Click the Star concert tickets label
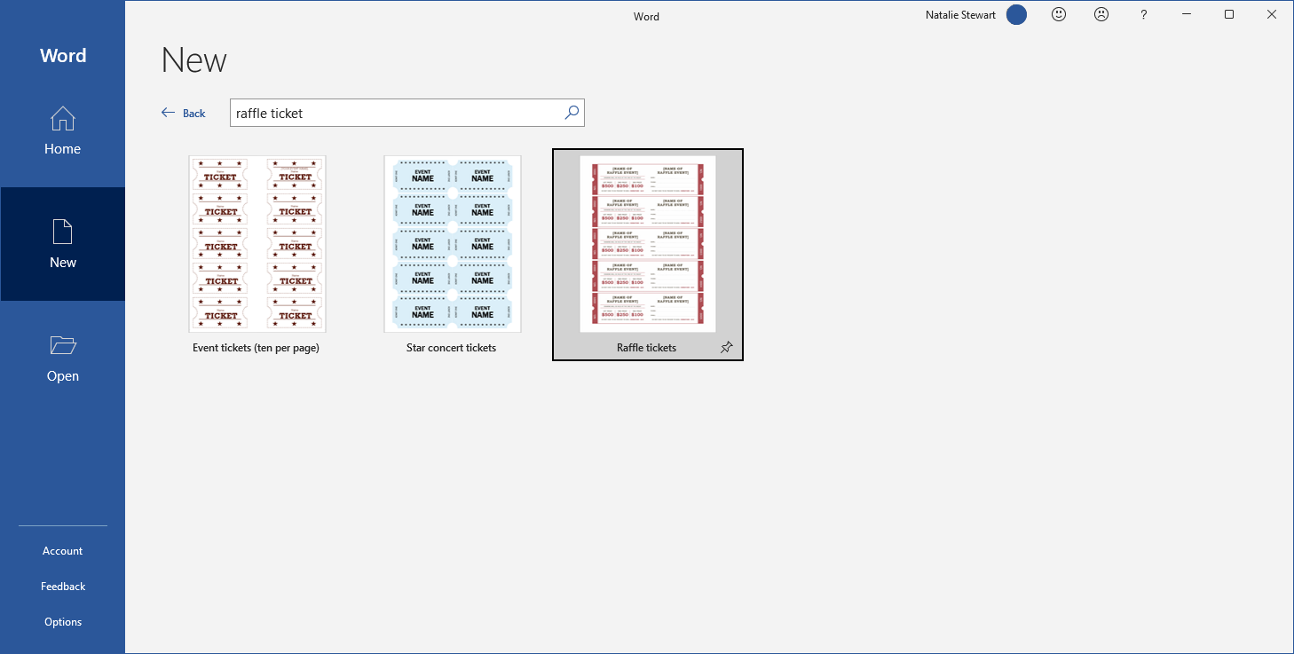1294x654 pixels. point(451,348)
